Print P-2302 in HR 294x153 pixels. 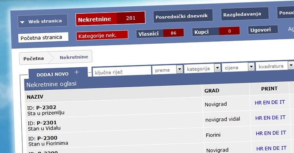[258, 103]
